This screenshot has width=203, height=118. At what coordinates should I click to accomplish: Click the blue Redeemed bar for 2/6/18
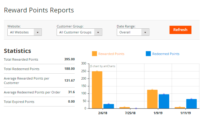tap(109, 106)
